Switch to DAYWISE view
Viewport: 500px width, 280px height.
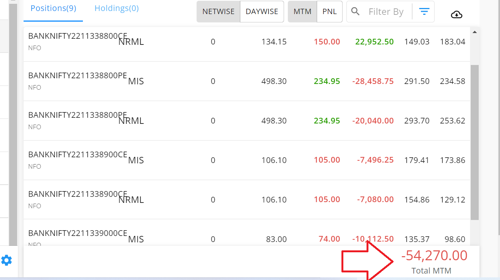tap(262, 12)
